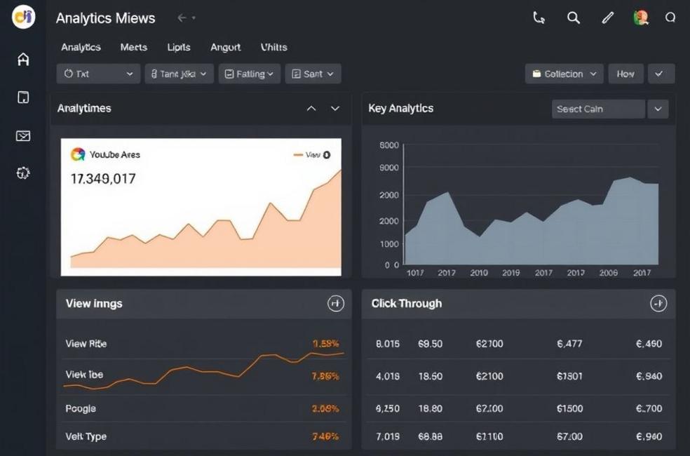The image size is (690, 456).
Task: Click the round icon in View inngs header
Action: tap(336, 303)
